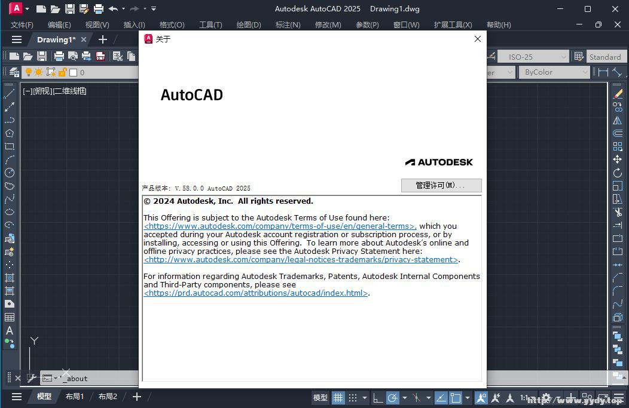Image resolution: width=629 pixels, height=408 pixels.
Task: Select the Rectangle draw tool
Action: (9, 146)
